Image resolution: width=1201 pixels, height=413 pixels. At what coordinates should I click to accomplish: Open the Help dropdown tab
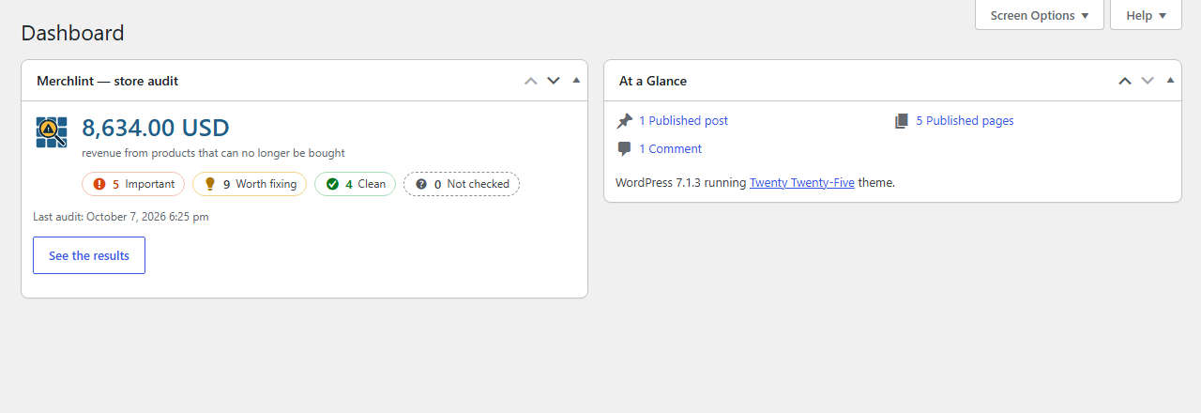click(1146, 15)
